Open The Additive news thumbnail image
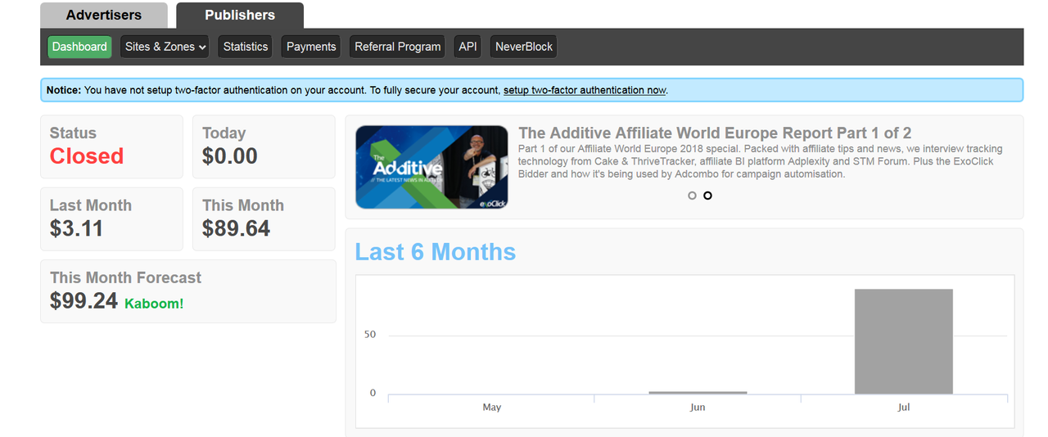The width and height of the screenshot is (1048, 437). 431,167
